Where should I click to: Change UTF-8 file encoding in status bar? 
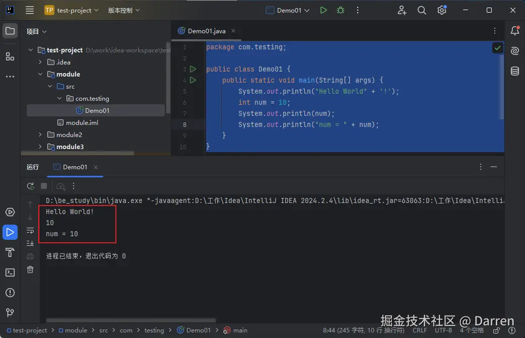[443, 330]
